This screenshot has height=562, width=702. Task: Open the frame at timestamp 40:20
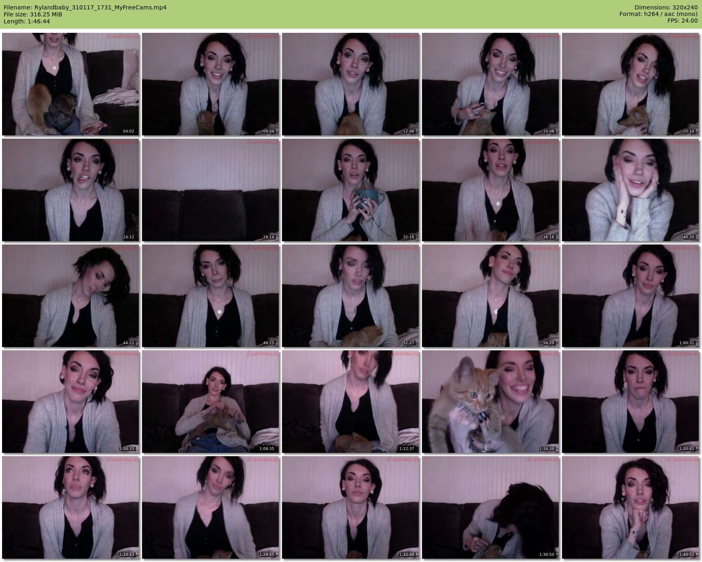(x=631, y=190)
